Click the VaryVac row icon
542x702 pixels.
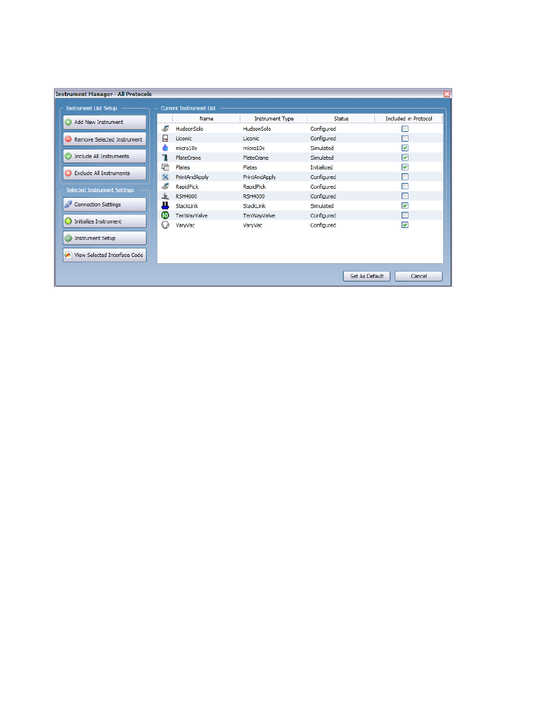165,225
